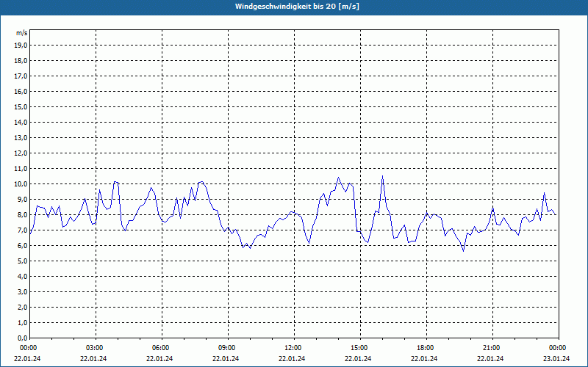Viewport: 588px width, 367px height.
Task: Click the "03:00" time axis label
Action: tap(96, 348)
